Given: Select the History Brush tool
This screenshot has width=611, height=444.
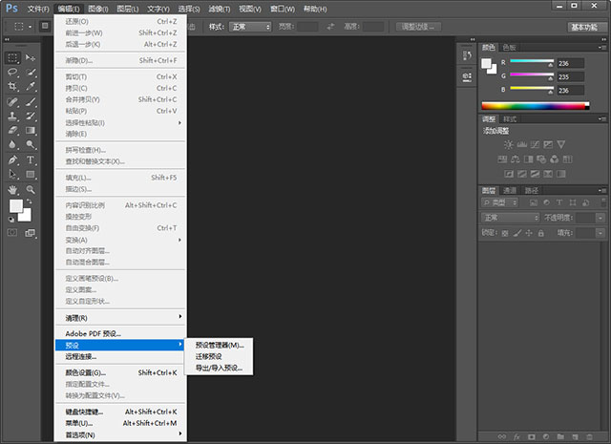Looking at the screenshot, I should click(x=31, y=116).
